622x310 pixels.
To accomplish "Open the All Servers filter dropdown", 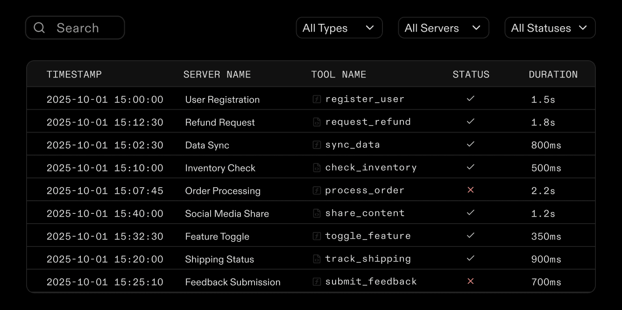I will tap(443, 28).
